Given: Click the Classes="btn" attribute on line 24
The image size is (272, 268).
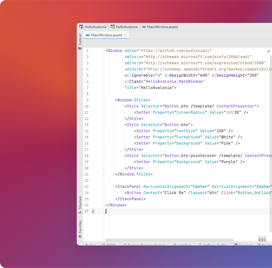Looking at the screenshot, I should tap(204, 193).
